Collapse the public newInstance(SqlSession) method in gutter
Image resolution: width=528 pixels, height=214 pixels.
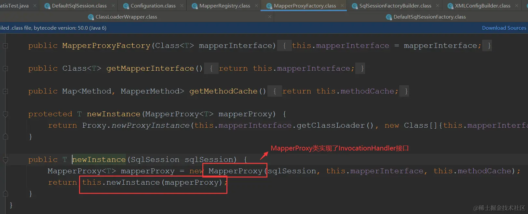pyautogui.click(x=5, y=160)
